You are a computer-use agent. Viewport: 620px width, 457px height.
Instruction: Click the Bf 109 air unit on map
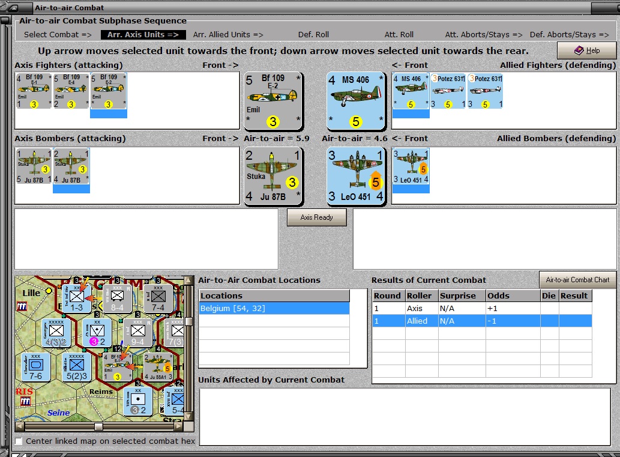[x=118, y=367]
